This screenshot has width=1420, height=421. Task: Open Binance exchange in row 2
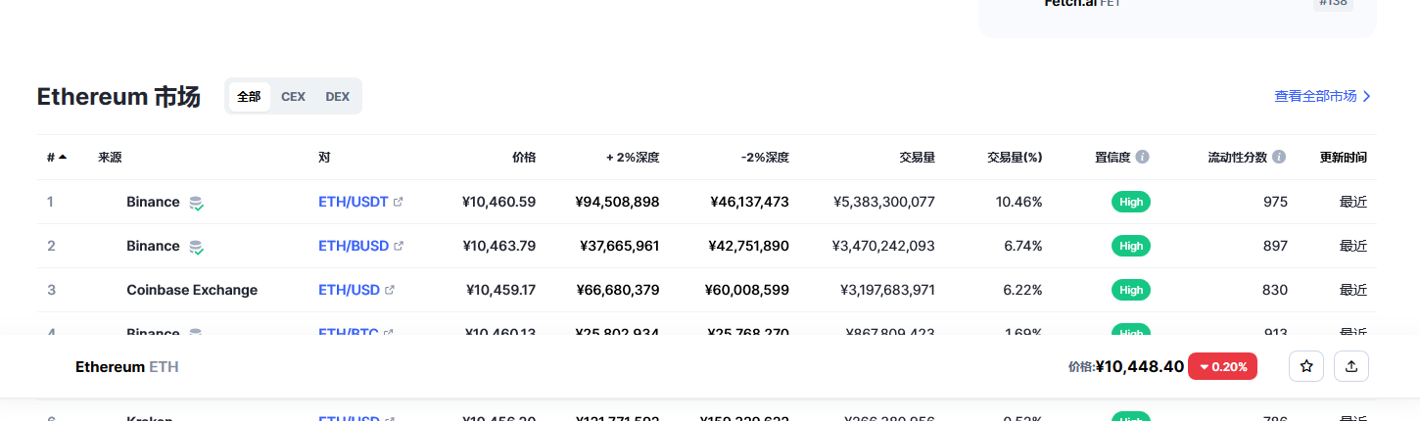[153, 246]
